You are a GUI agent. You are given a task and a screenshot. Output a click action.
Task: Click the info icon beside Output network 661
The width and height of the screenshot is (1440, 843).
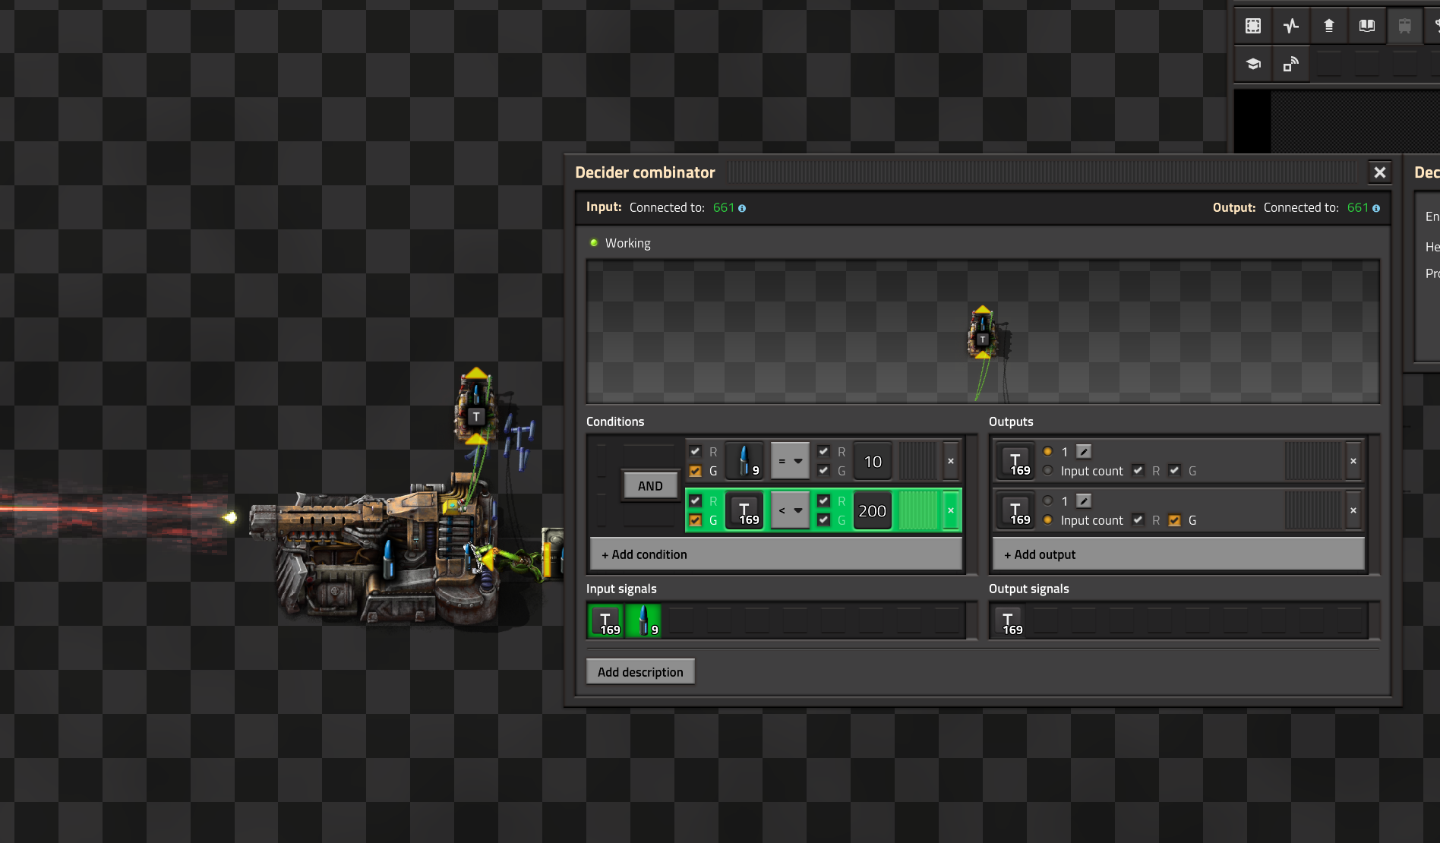1376,208
